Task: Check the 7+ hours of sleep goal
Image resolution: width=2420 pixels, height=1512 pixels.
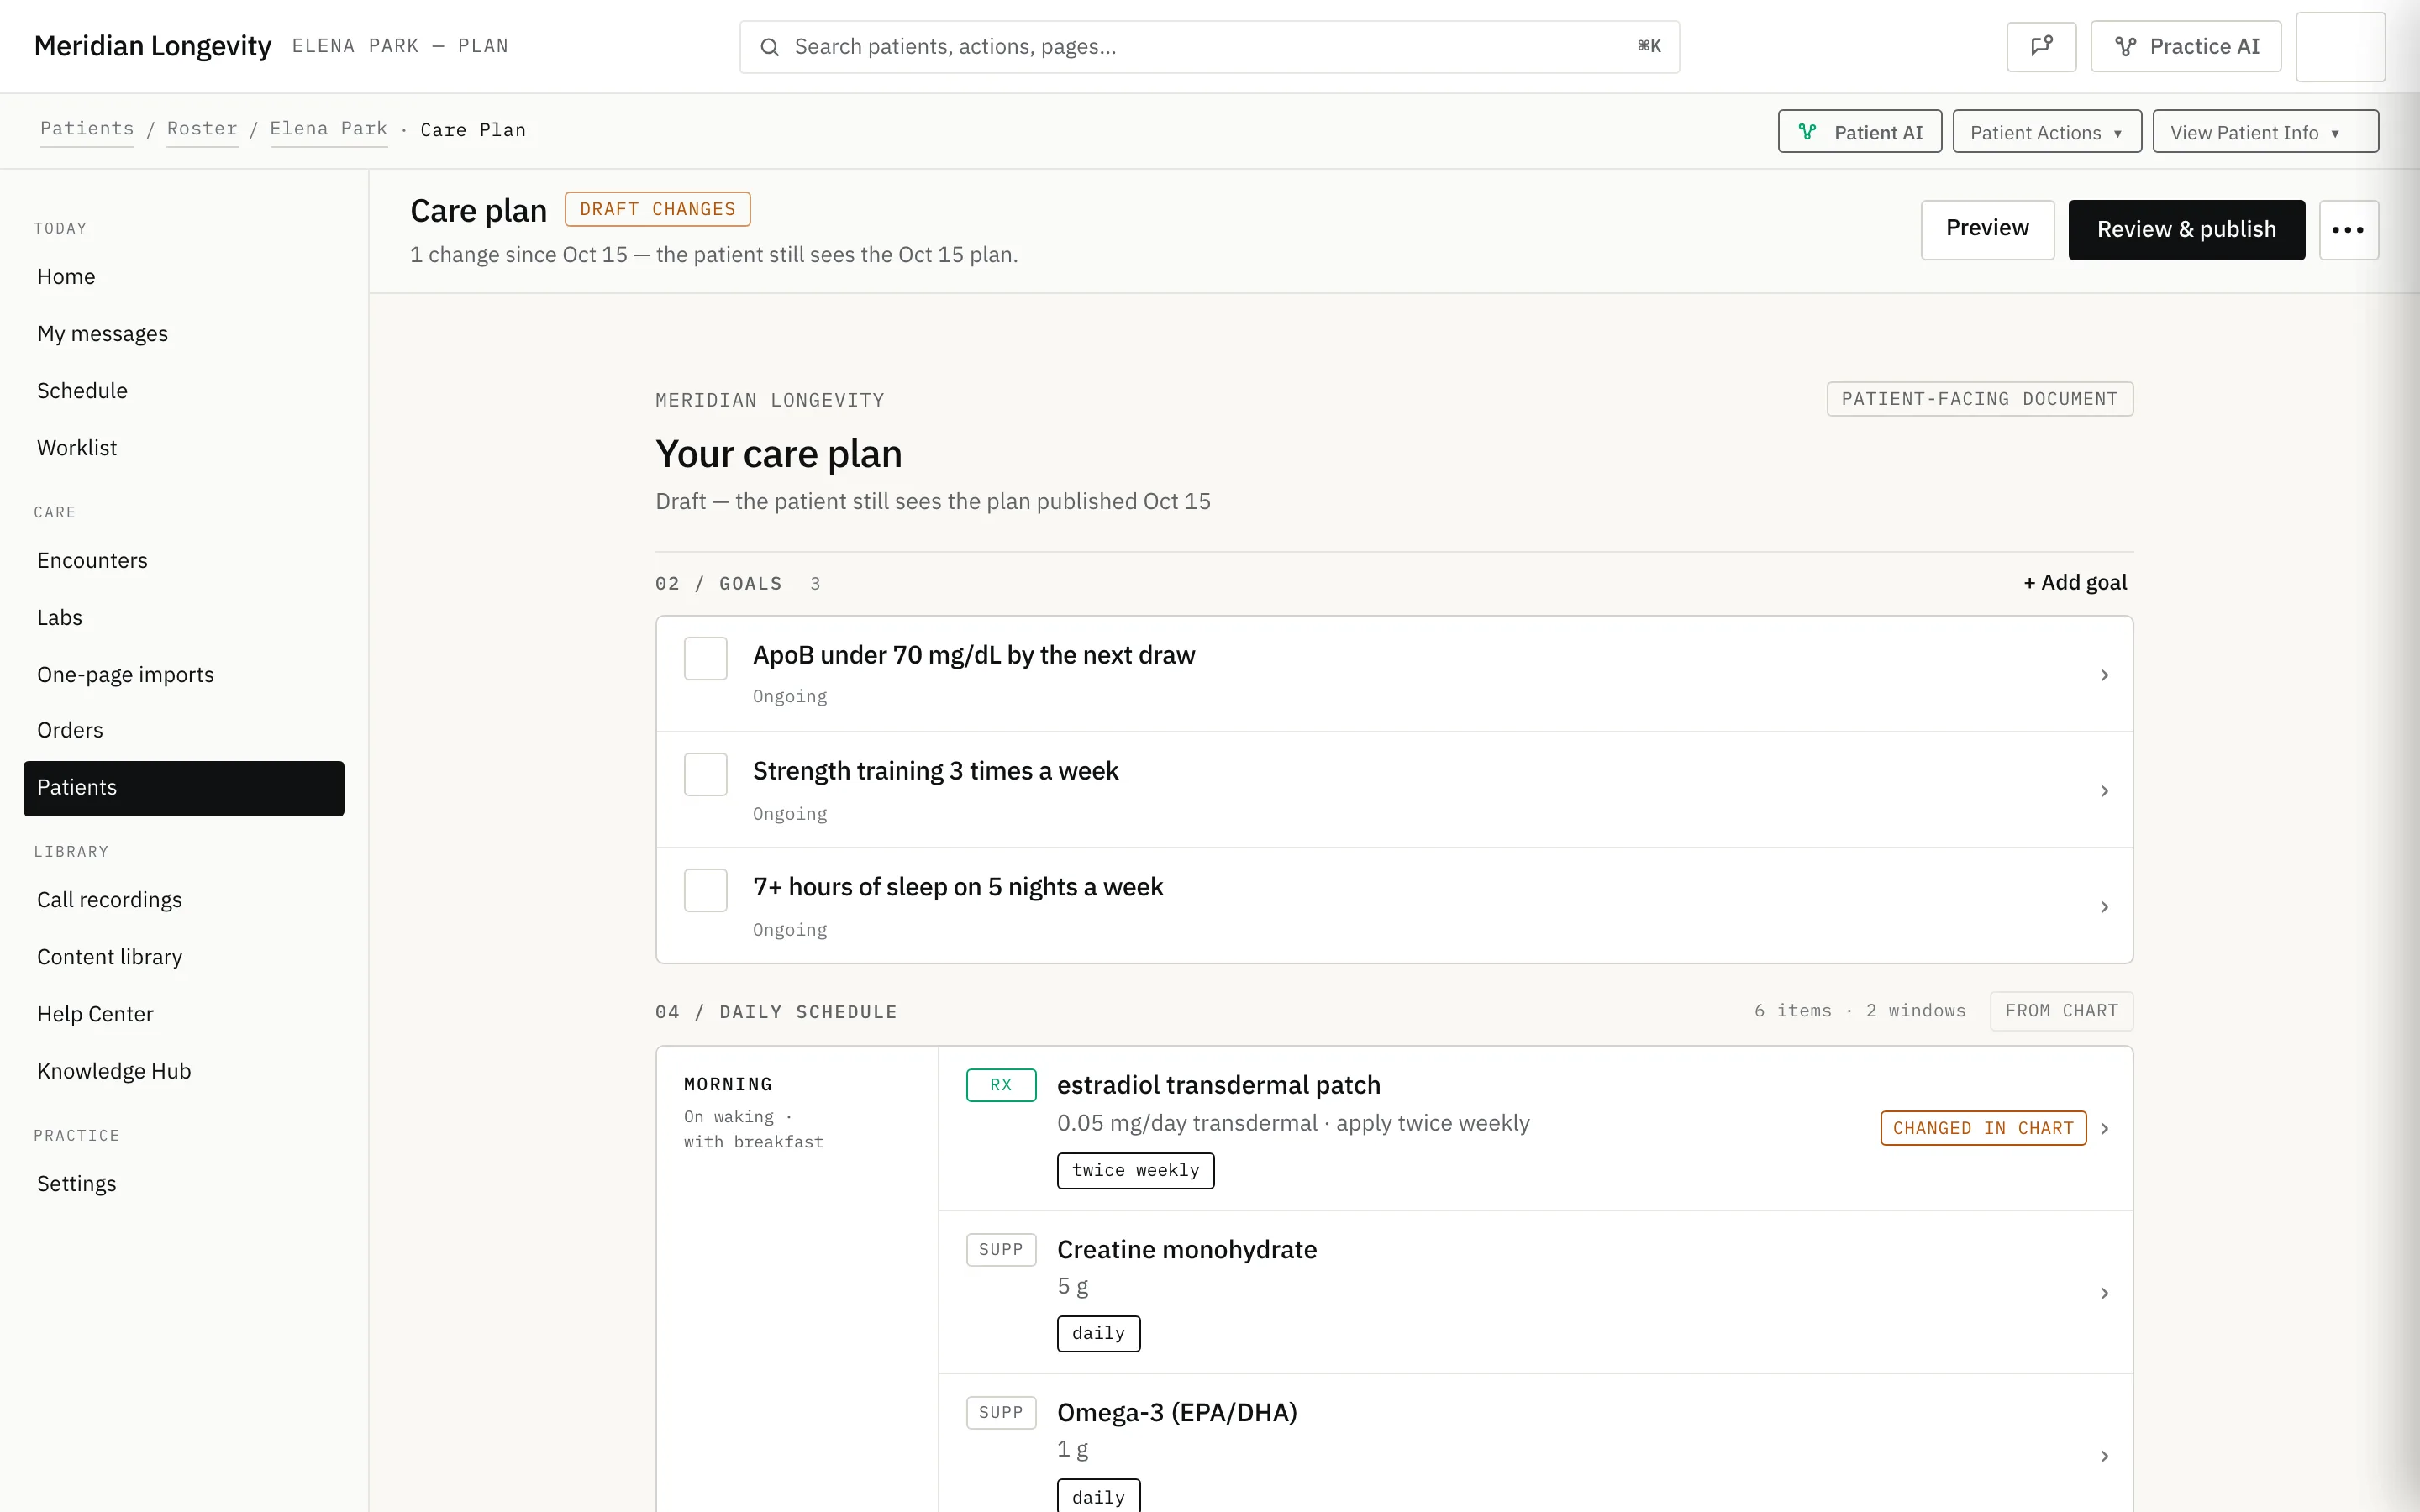Action: pyautogui.click(x=705, y=891)
